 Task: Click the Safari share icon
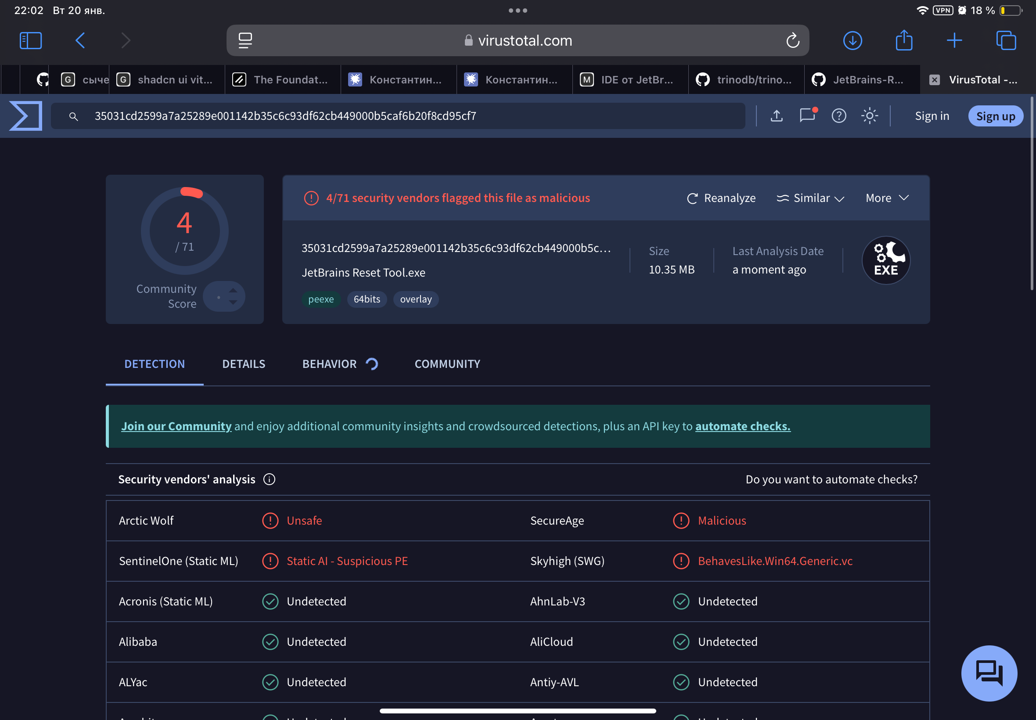click(903, 40)
